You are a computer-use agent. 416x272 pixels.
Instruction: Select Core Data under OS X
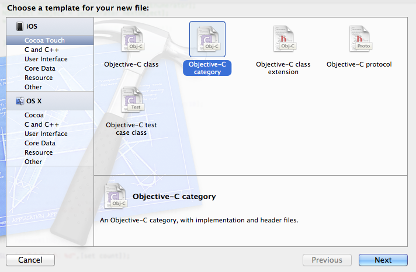click(50, 143)
